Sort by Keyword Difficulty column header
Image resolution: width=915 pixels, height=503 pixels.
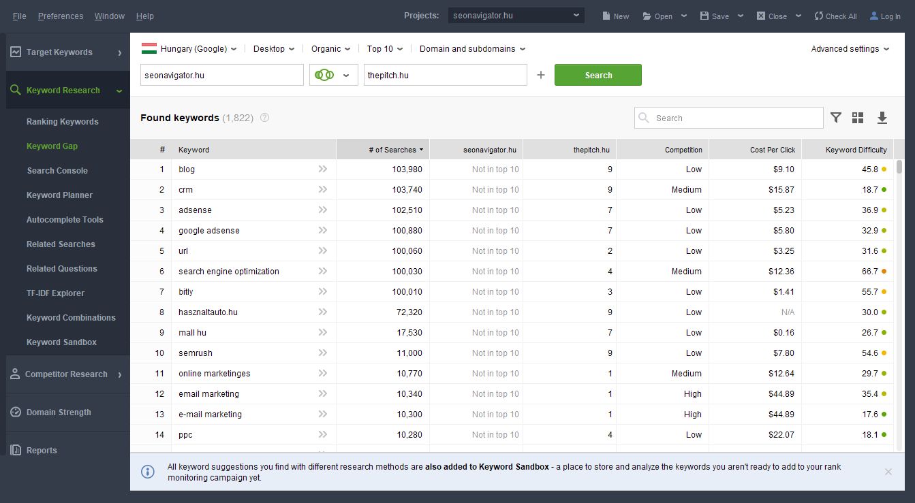pyautogui.click(x=848, y=149)
